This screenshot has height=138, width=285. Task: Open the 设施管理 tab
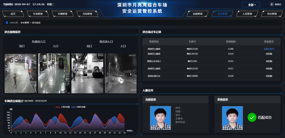[197, 14]
